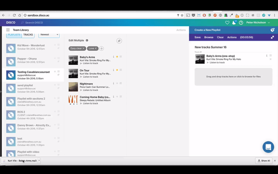Open the help question mark icon
The width and height of the screenshot is (278, 174).
click(241, 23)
